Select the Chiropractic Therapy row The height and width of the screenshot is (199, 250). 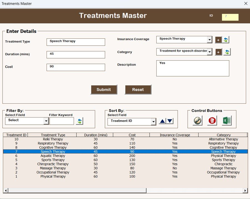click(x=125, y=164)
